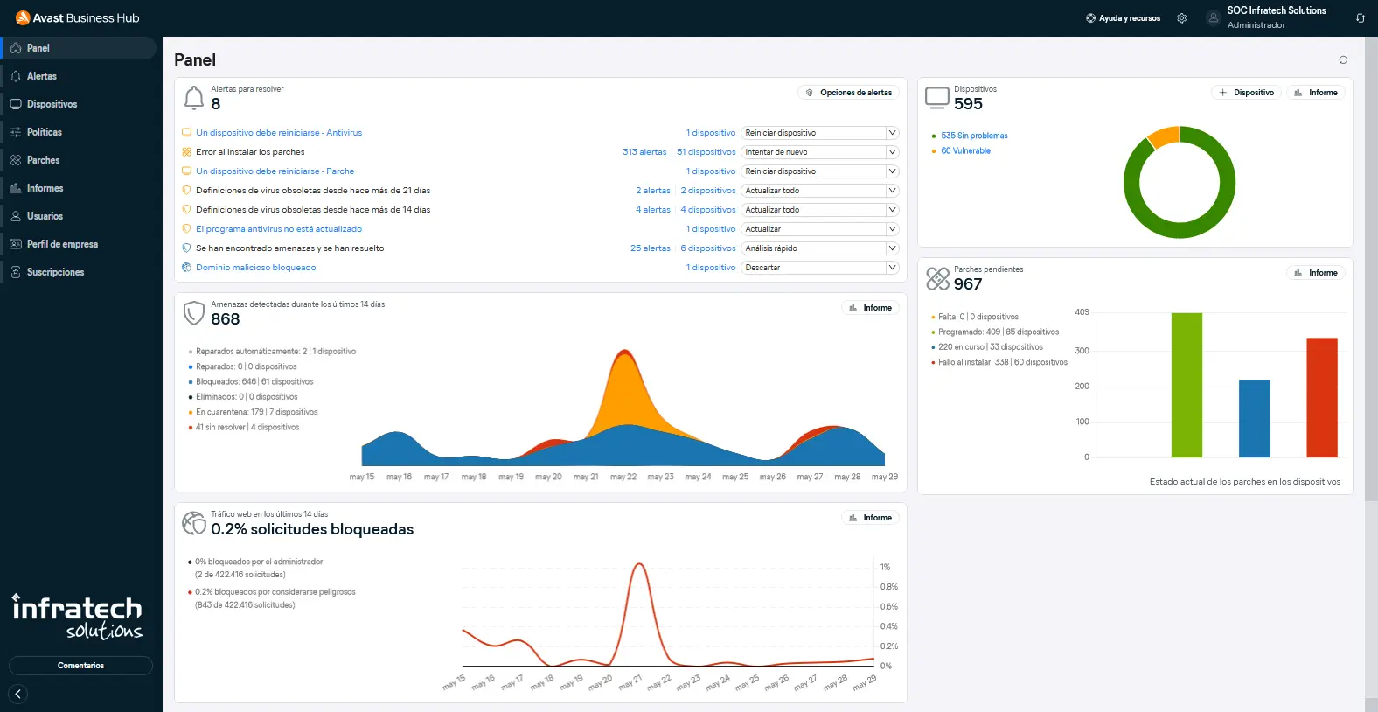Click the 60 Vulnerable link
Image resolution: width=1378 pixels, height=712 pixels.
coord(965,151)
